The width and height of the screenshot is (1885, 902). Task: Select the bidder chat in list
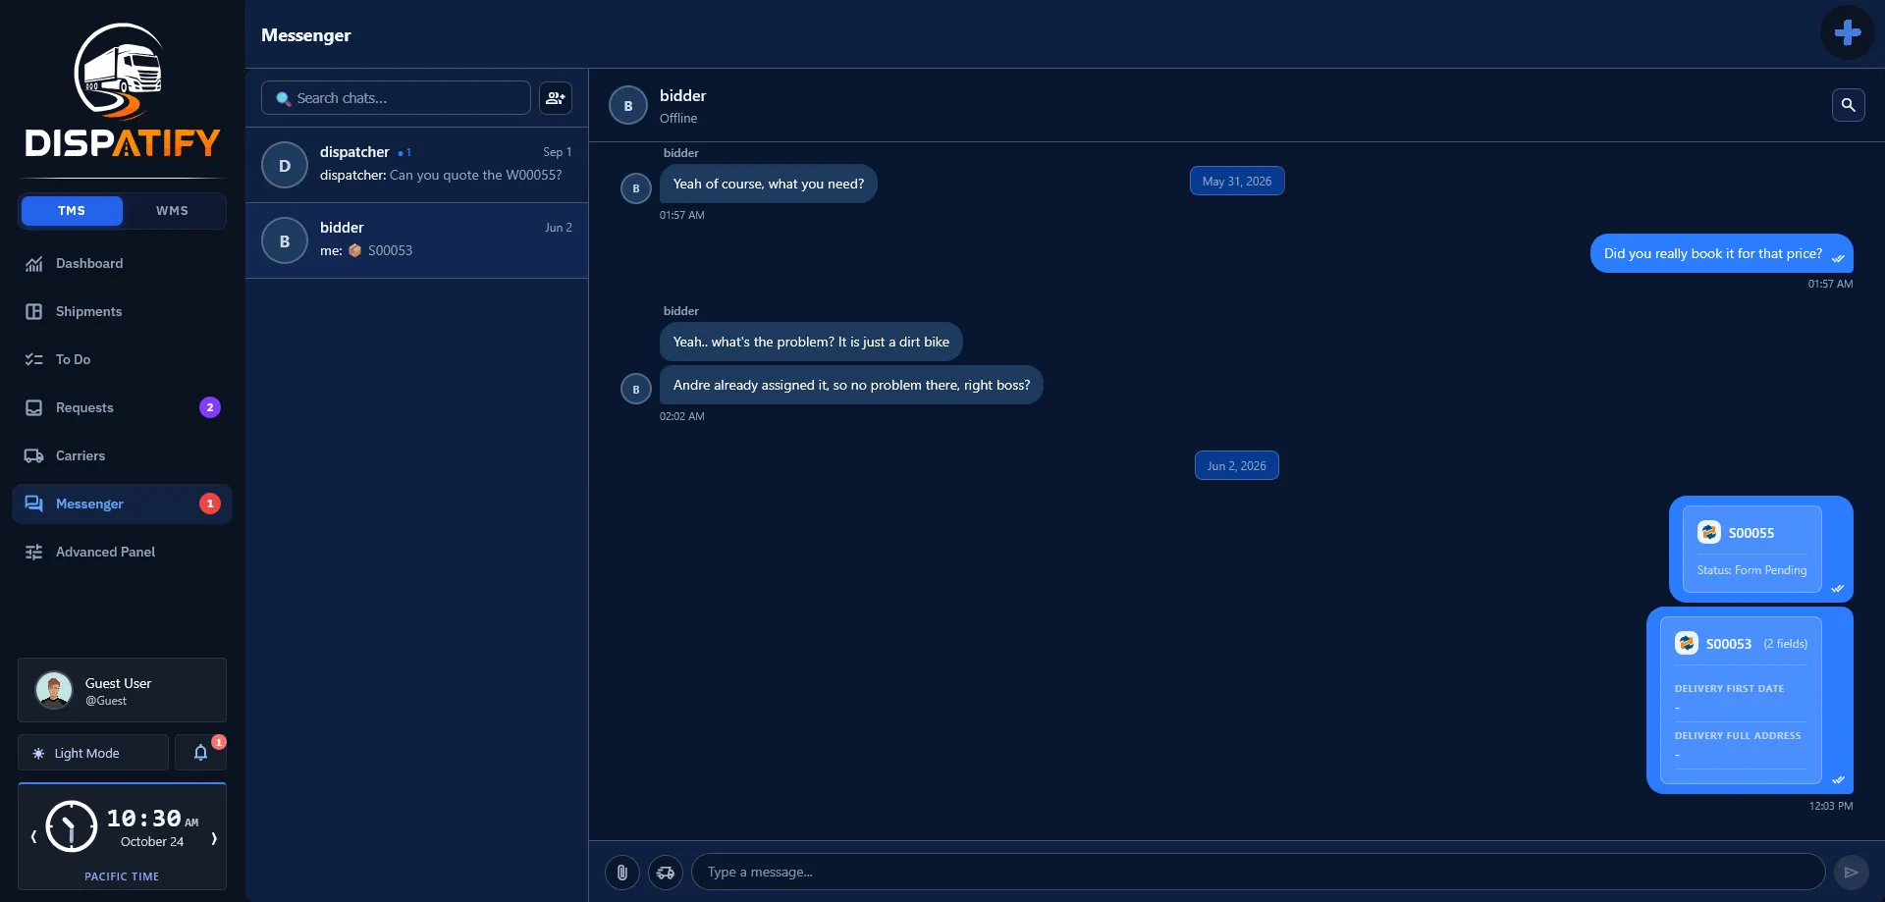(x=416, y=240)
